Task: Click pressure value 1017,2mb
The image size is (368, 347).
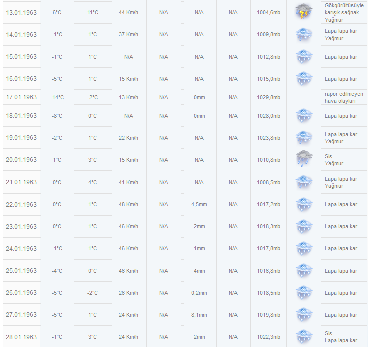Action: (x=269, y=204)
